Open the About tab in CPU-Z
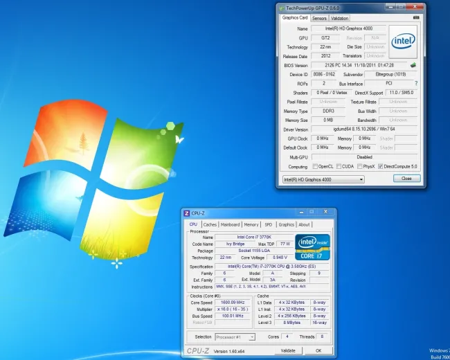Image resolution: width=450 pixels, height=360 pixels. tap(304, 224)
